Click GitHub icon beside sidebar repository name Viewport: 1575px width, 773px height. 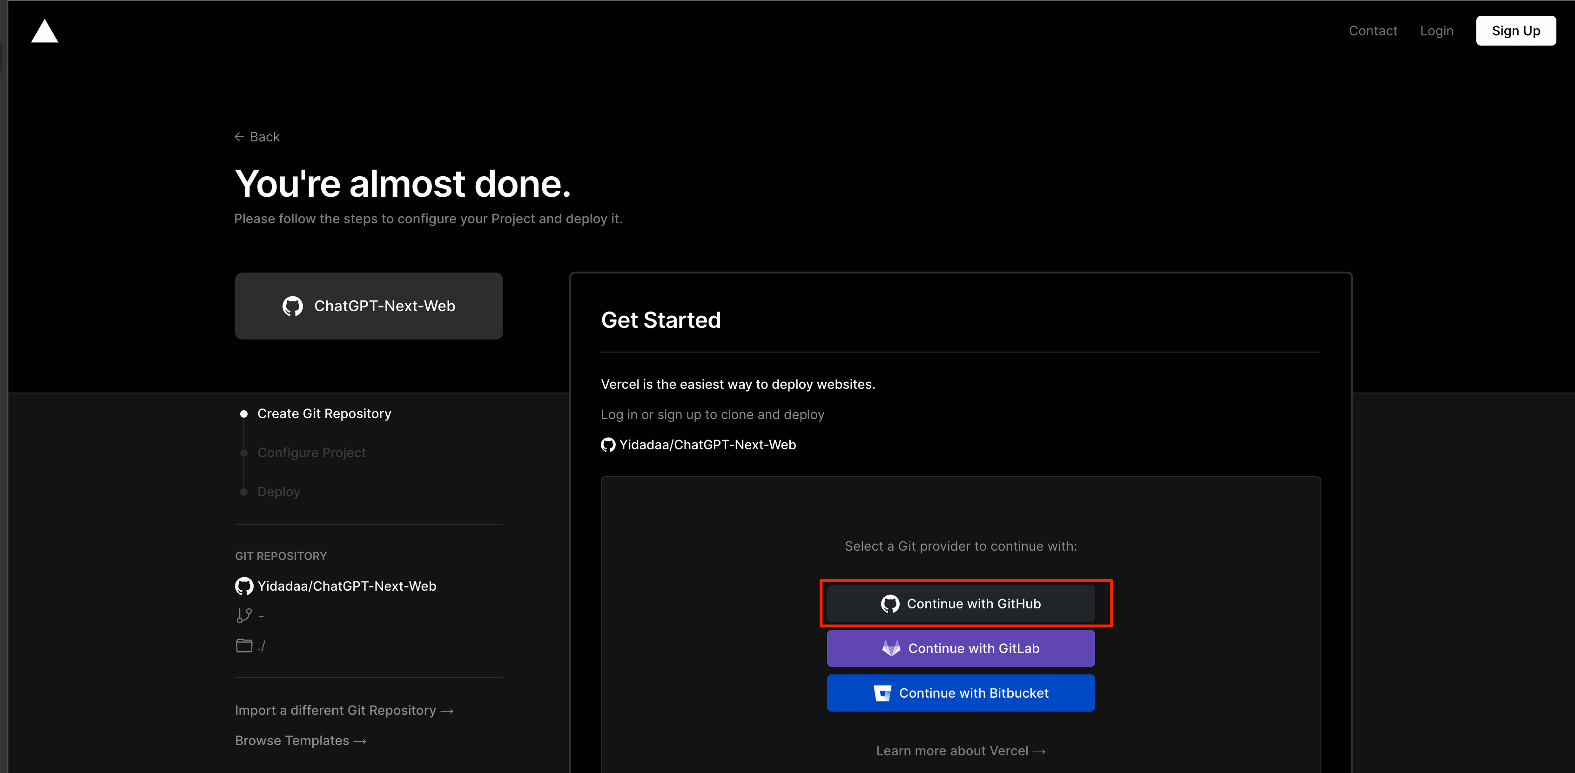point(244,586)
